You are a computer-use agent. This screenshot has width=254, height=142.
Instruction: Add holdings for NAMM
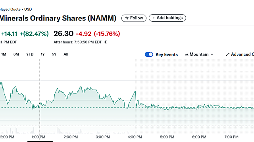[167, 18]
